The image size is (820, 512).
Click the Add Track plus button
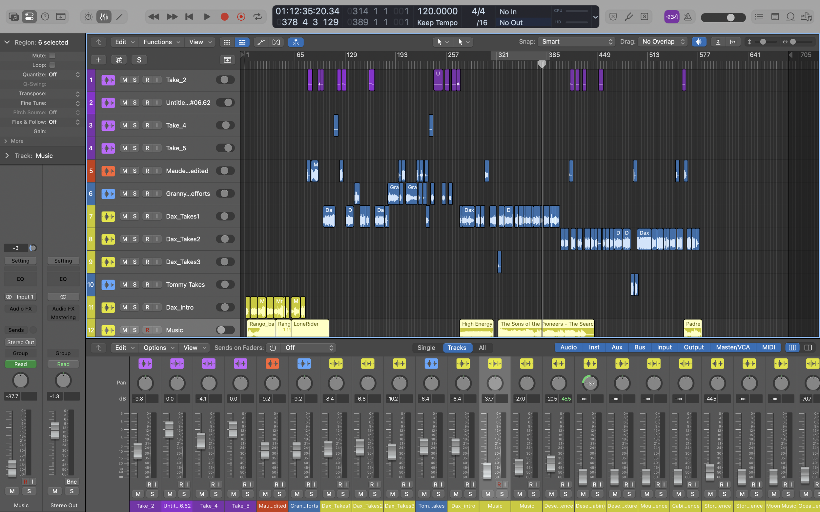click(98, 60)
